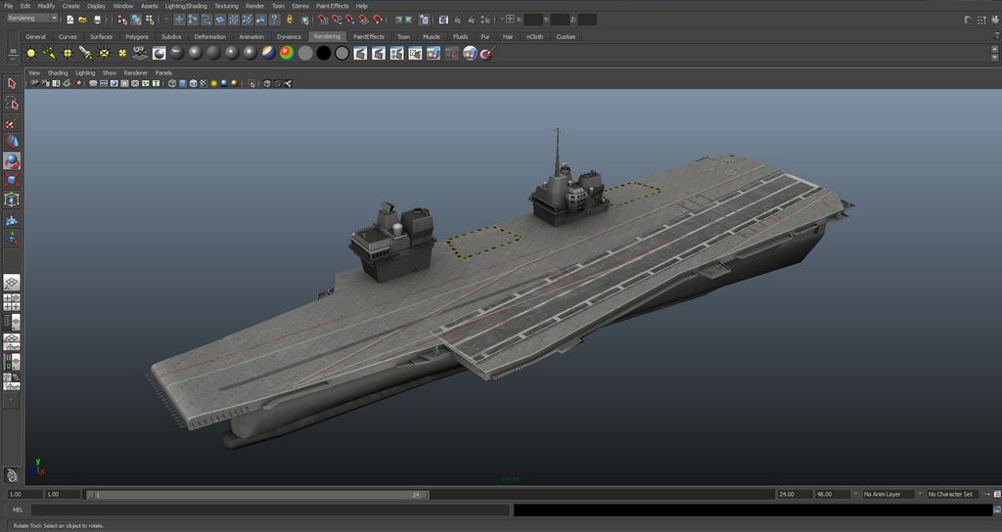Image resolution: width=1002 pixels, height=532 pixels.
Task: Toggle textured display in viewport toolbar
Action: (205, 84)
